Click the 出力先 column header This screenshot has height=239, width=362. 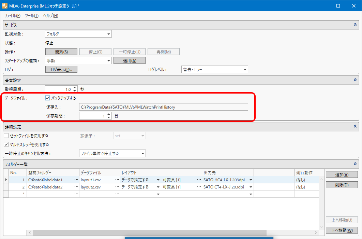coord(228,172)
